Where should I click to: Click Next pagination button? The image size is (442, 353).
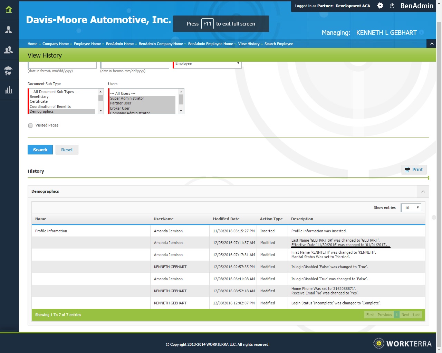[x=405, y=315]
